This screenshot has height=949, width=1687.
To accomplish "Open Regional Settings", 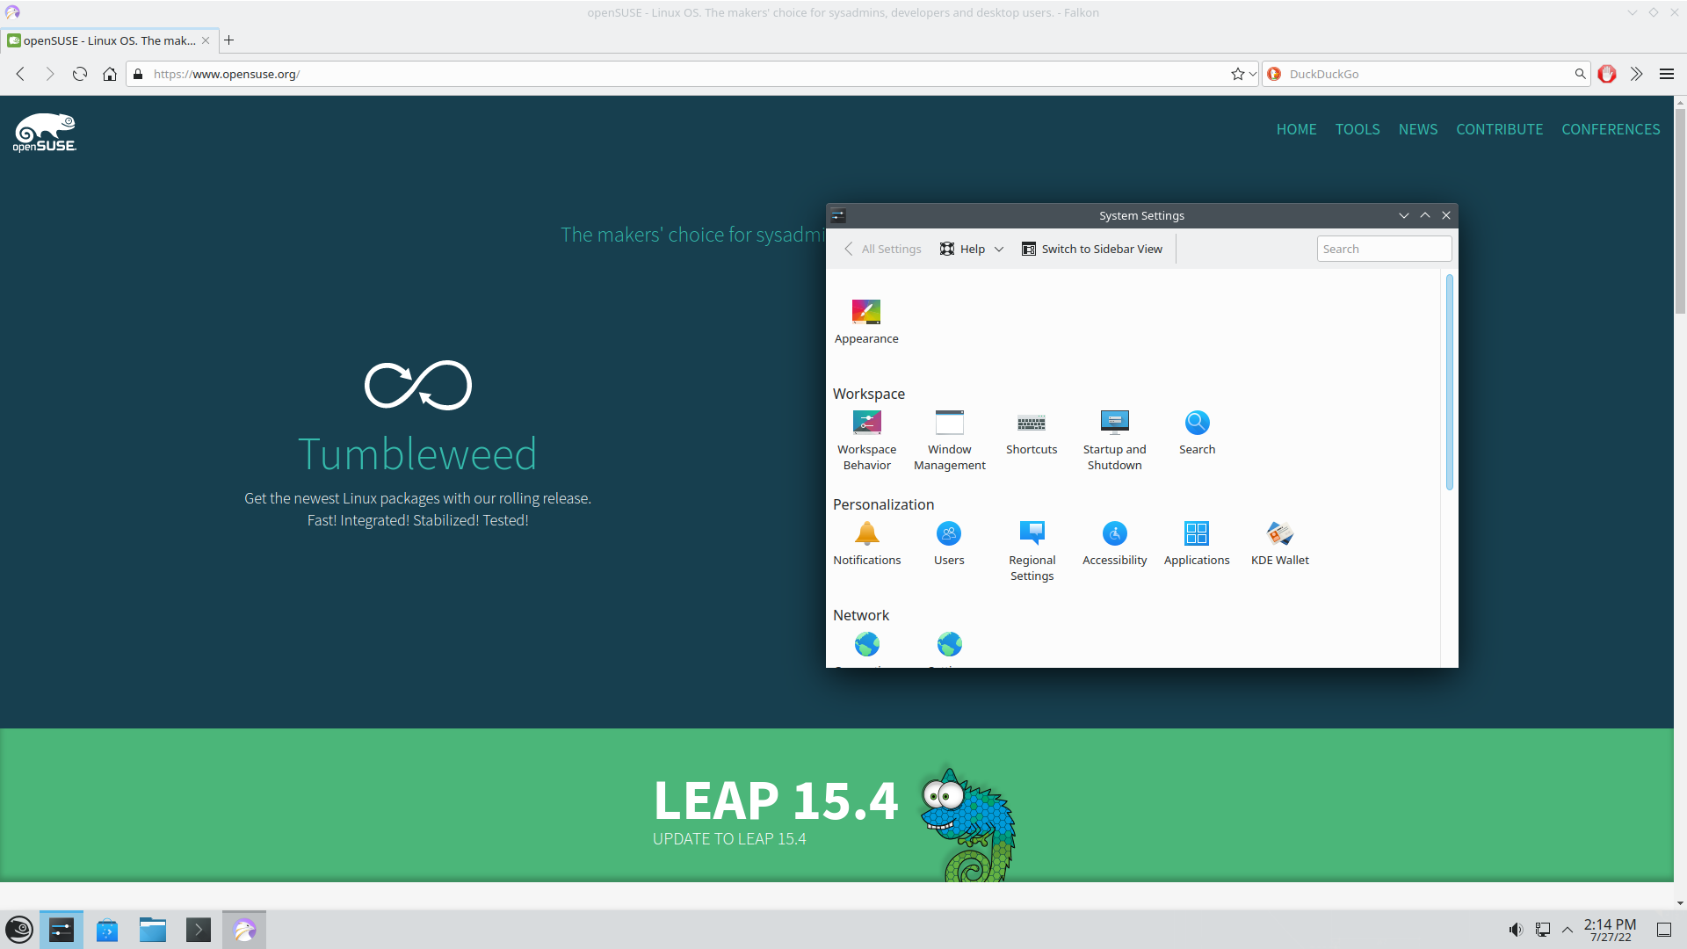I will point(1032,551).
